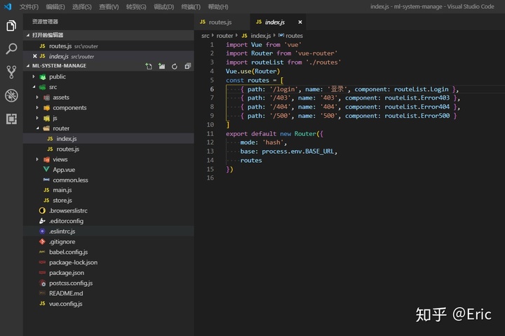
Task: Open the babel.config.js file
Action: (108, 252)
